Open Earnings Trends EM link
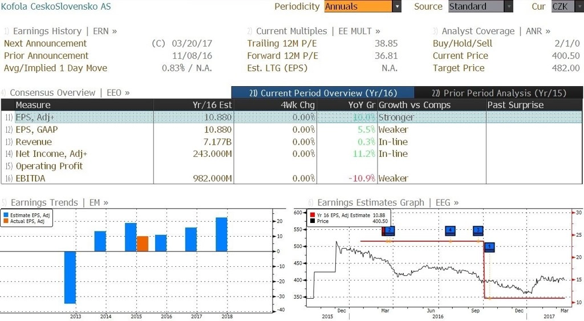Viewport: 584px width, 321px height. click(59, 202)
